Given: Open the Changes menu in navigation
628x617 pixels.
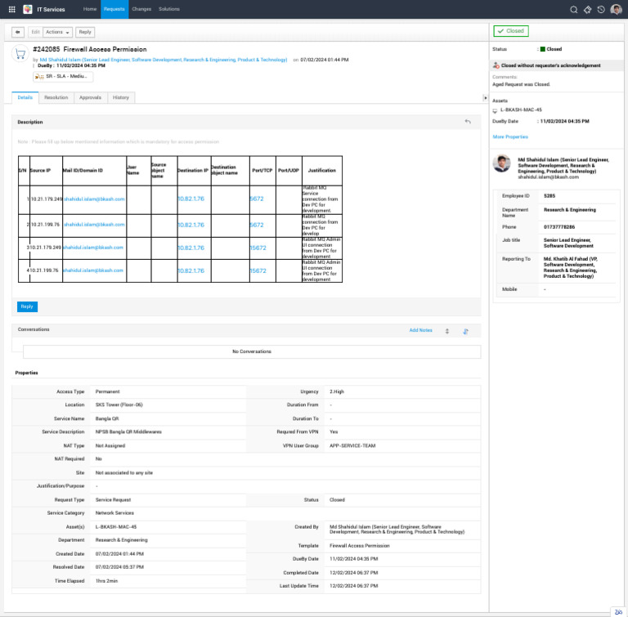Looking at the screenshot, I should [141, 9].
